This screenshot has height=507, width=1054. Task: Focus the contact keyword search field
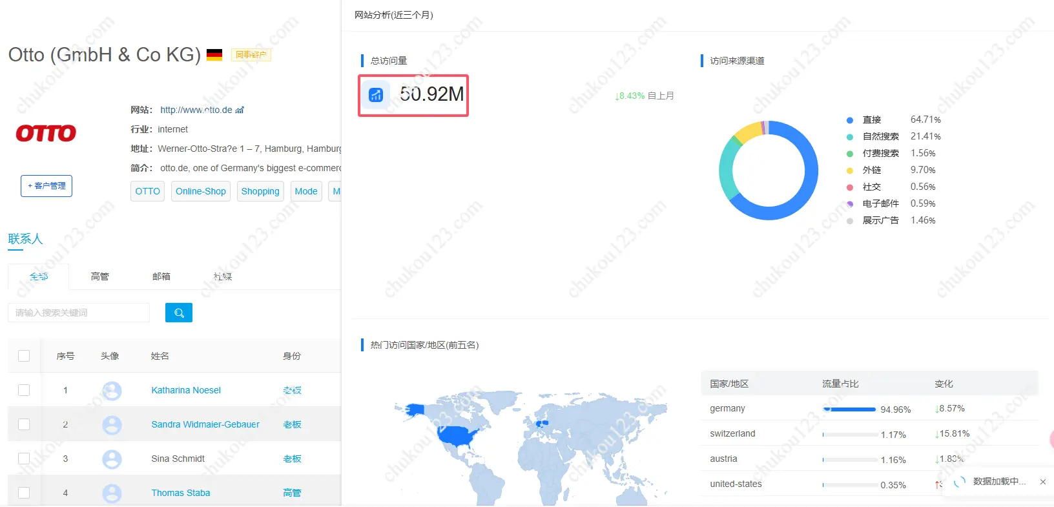79,313
